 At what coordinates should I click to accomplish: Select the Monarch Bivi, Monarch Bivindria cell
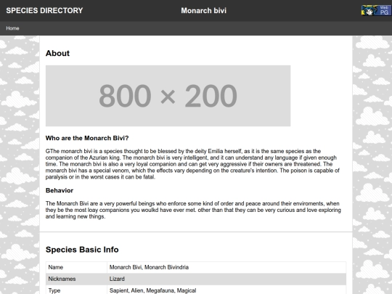tap(226, 267)
